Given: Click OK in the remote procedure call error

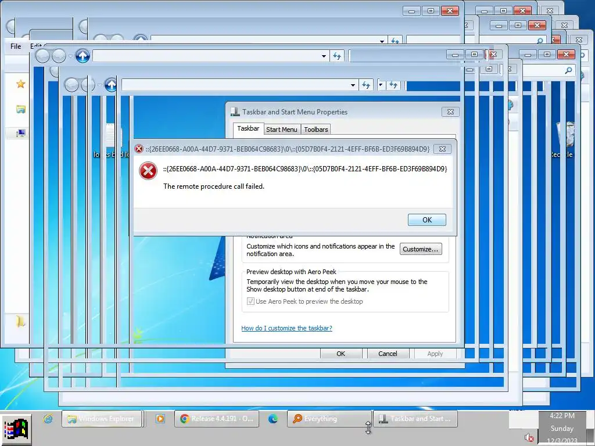Looking at the screenshot, I should pyautogui.click(x=427, y=220).
